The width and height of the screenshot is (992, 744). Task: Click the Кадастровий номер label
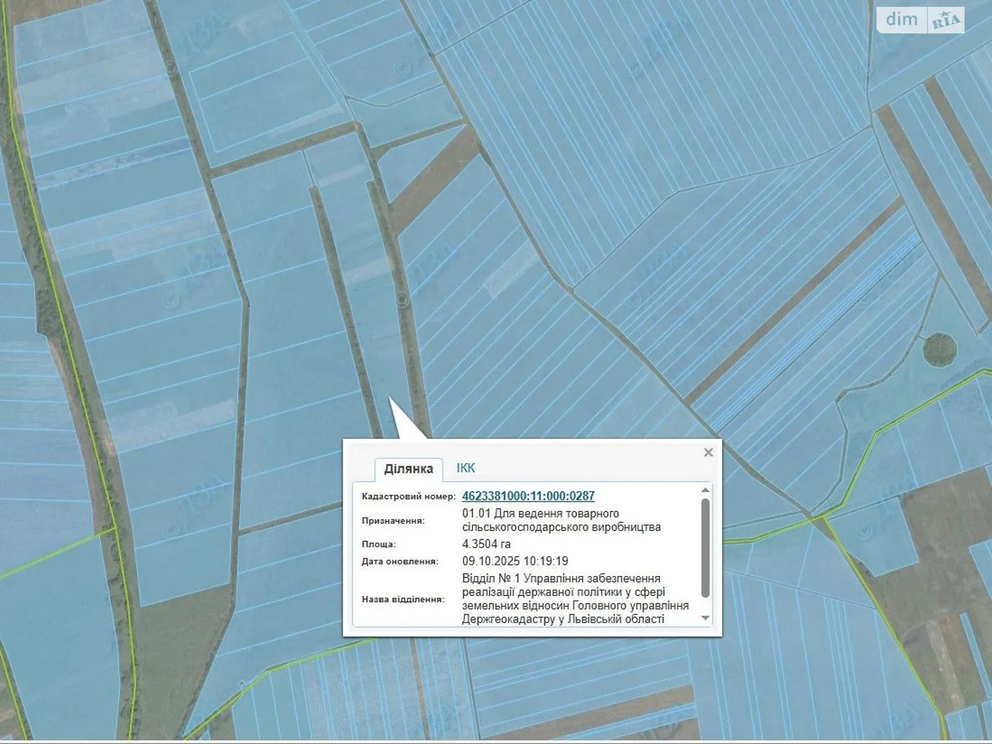(409, 497)
